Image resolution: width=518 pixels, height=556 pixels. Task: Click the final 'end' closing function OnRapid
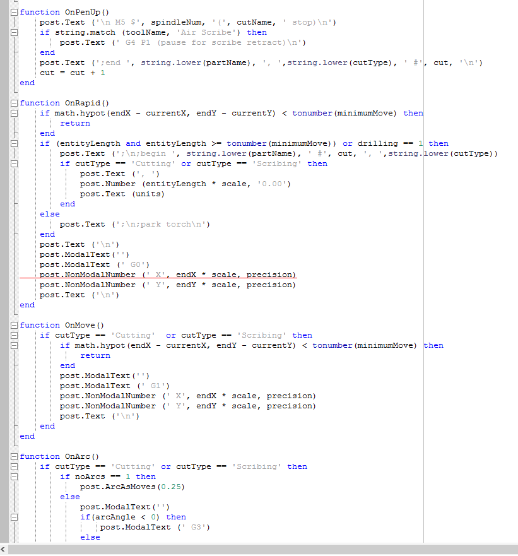pyautogui.click(x=27, y=305)
